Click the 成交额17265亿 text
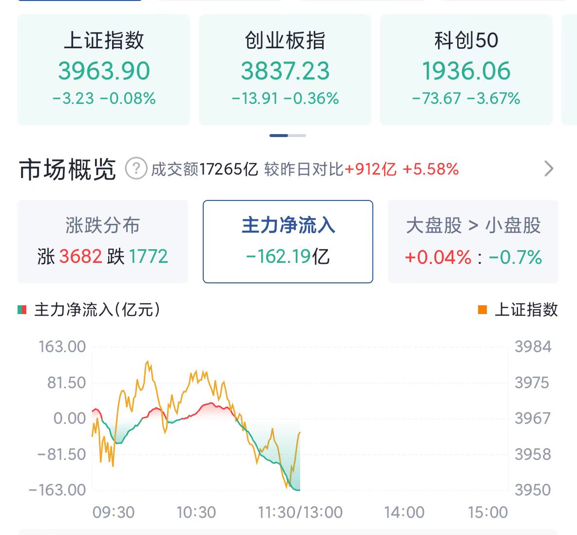The width and height of the screenshot is (577, 535). coord(205,169)
